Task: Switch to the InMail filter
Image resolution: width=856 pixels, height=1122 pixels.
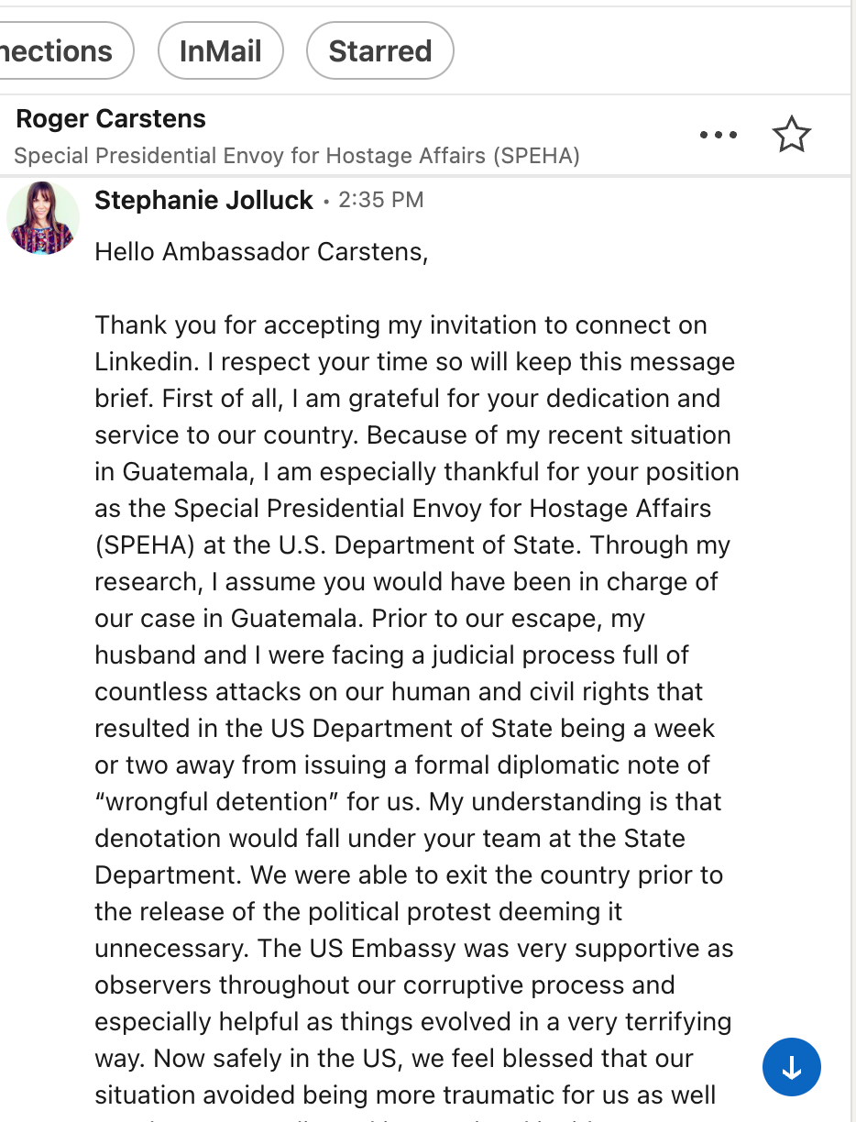Action: 220,50
